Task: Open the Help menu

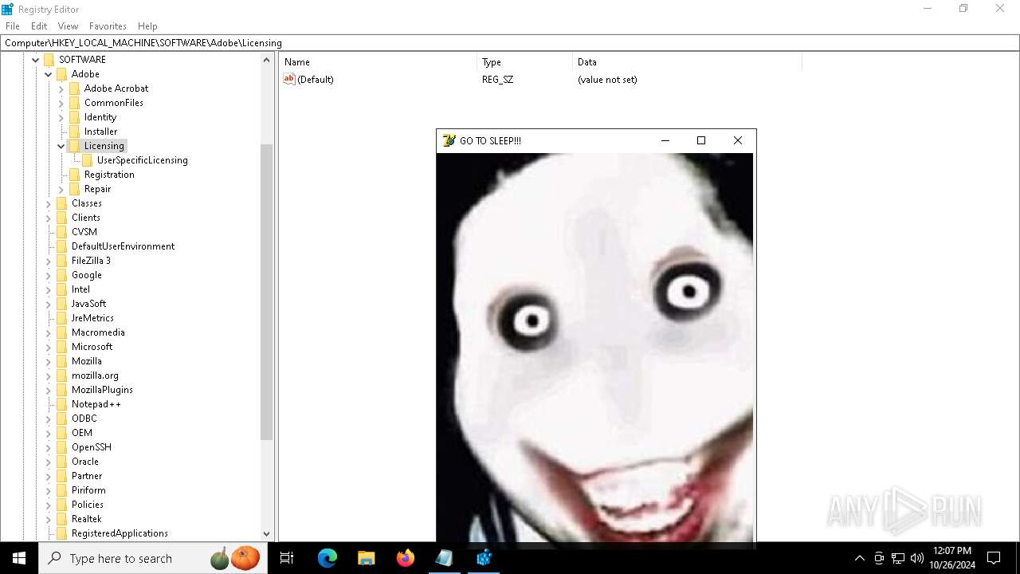Action: tap(147, 26)
